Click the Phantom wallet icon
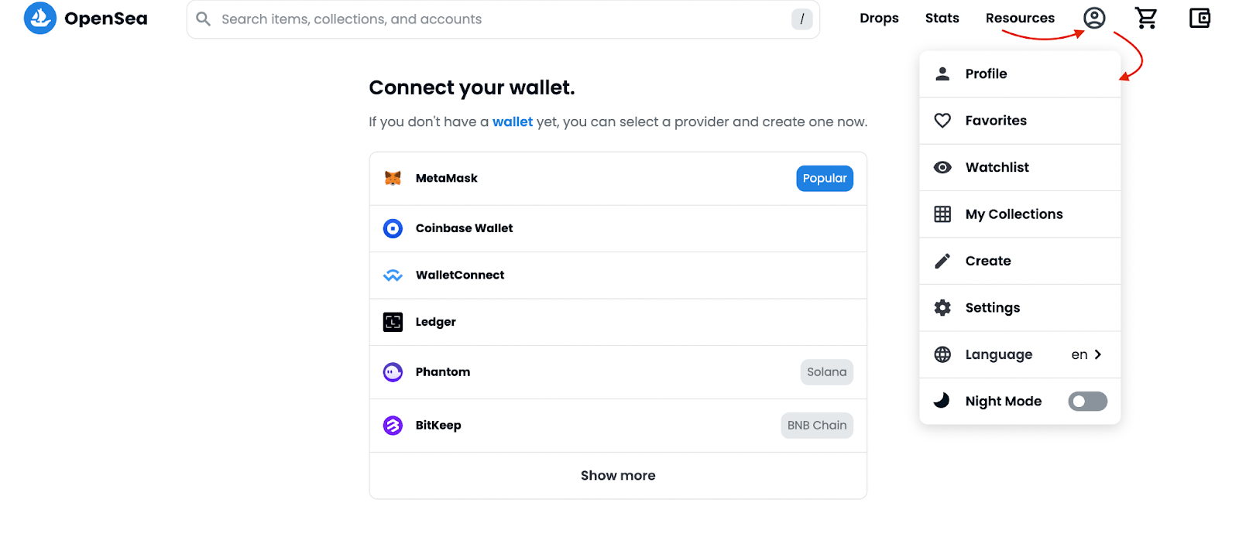Viewport: 1239px width, 537px height. coord(393,372)
